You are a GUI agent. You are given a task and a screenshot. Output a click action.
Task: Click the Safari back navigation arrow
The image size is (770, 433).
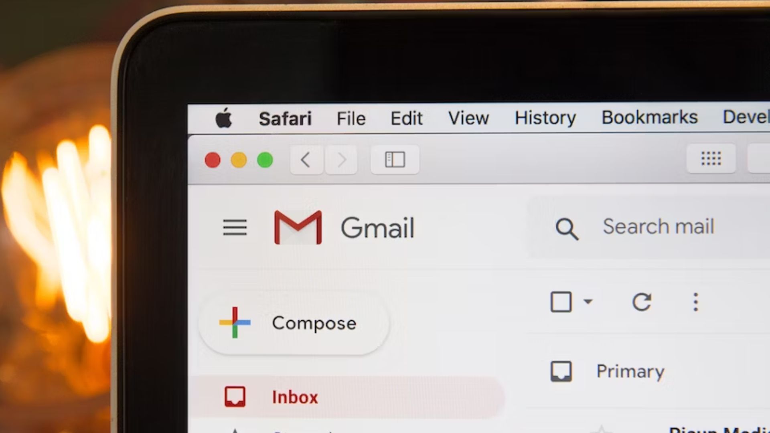coord(305,159)
